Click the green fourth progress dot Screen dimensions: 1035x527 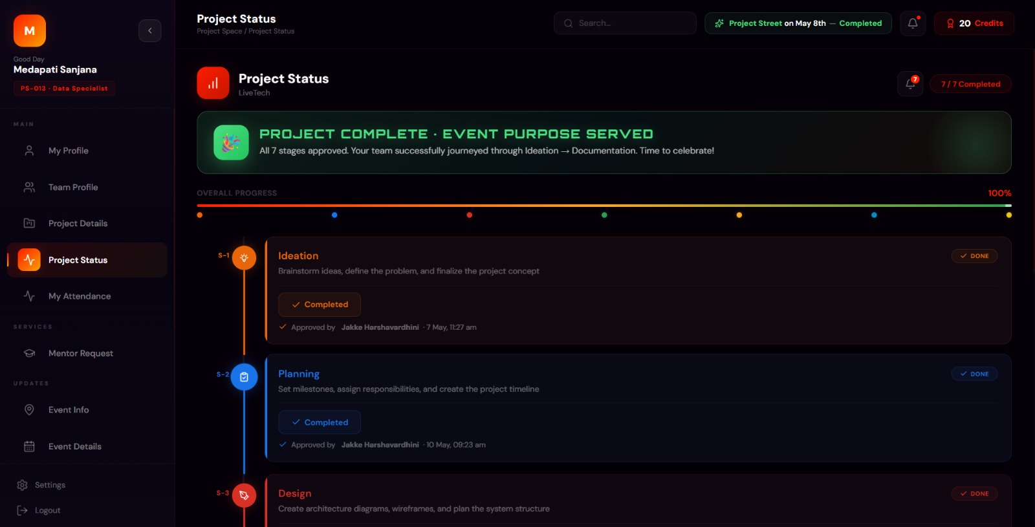click(604, 215)
